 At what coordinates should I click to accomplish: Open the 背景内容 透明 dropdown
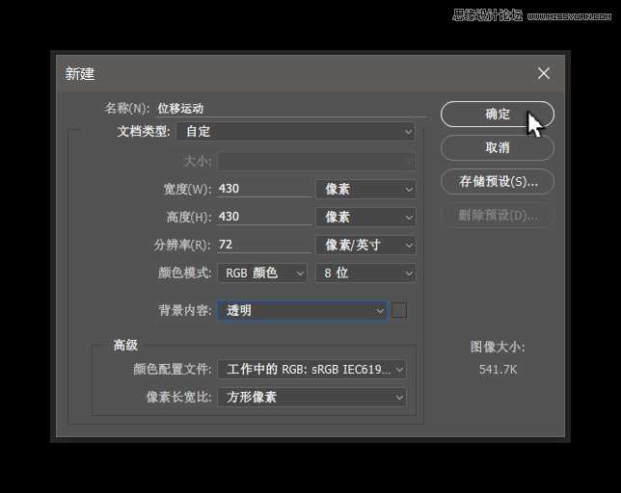[302, 310]
